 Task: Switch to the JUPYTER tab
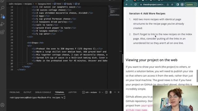tap(72, 92)
